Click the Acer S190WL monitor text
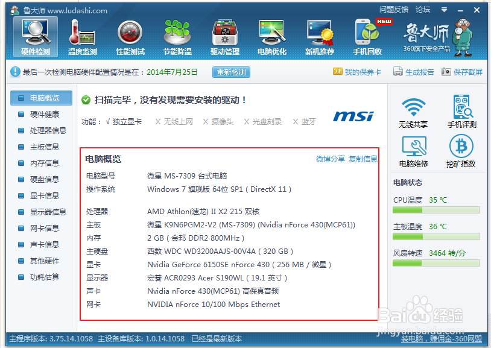 click(217, 278)
